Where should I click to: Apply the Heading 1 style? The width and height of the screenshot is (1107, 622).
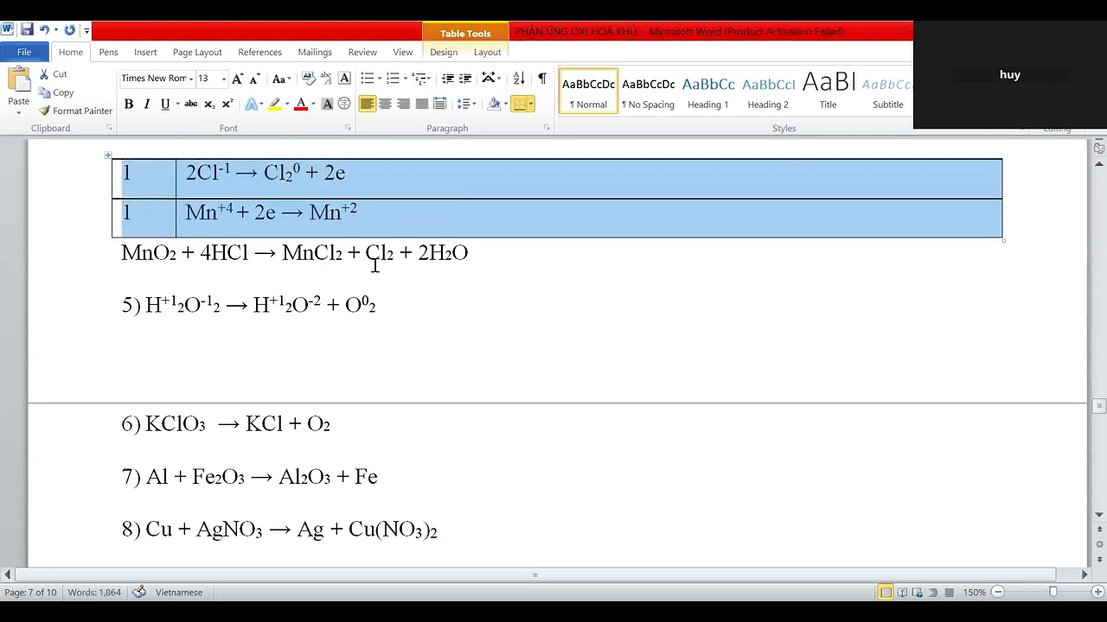point(708,92)
